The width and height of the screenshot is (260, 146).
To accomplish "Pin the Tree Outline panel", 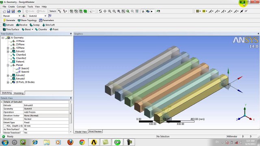I will coord(71,34).
